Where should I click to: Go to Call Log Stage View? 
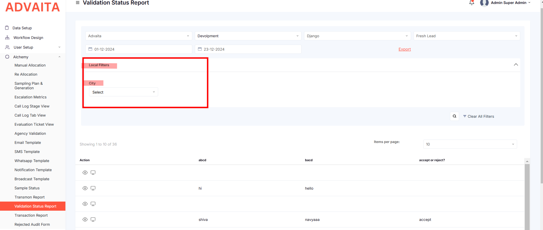[32, 106]
